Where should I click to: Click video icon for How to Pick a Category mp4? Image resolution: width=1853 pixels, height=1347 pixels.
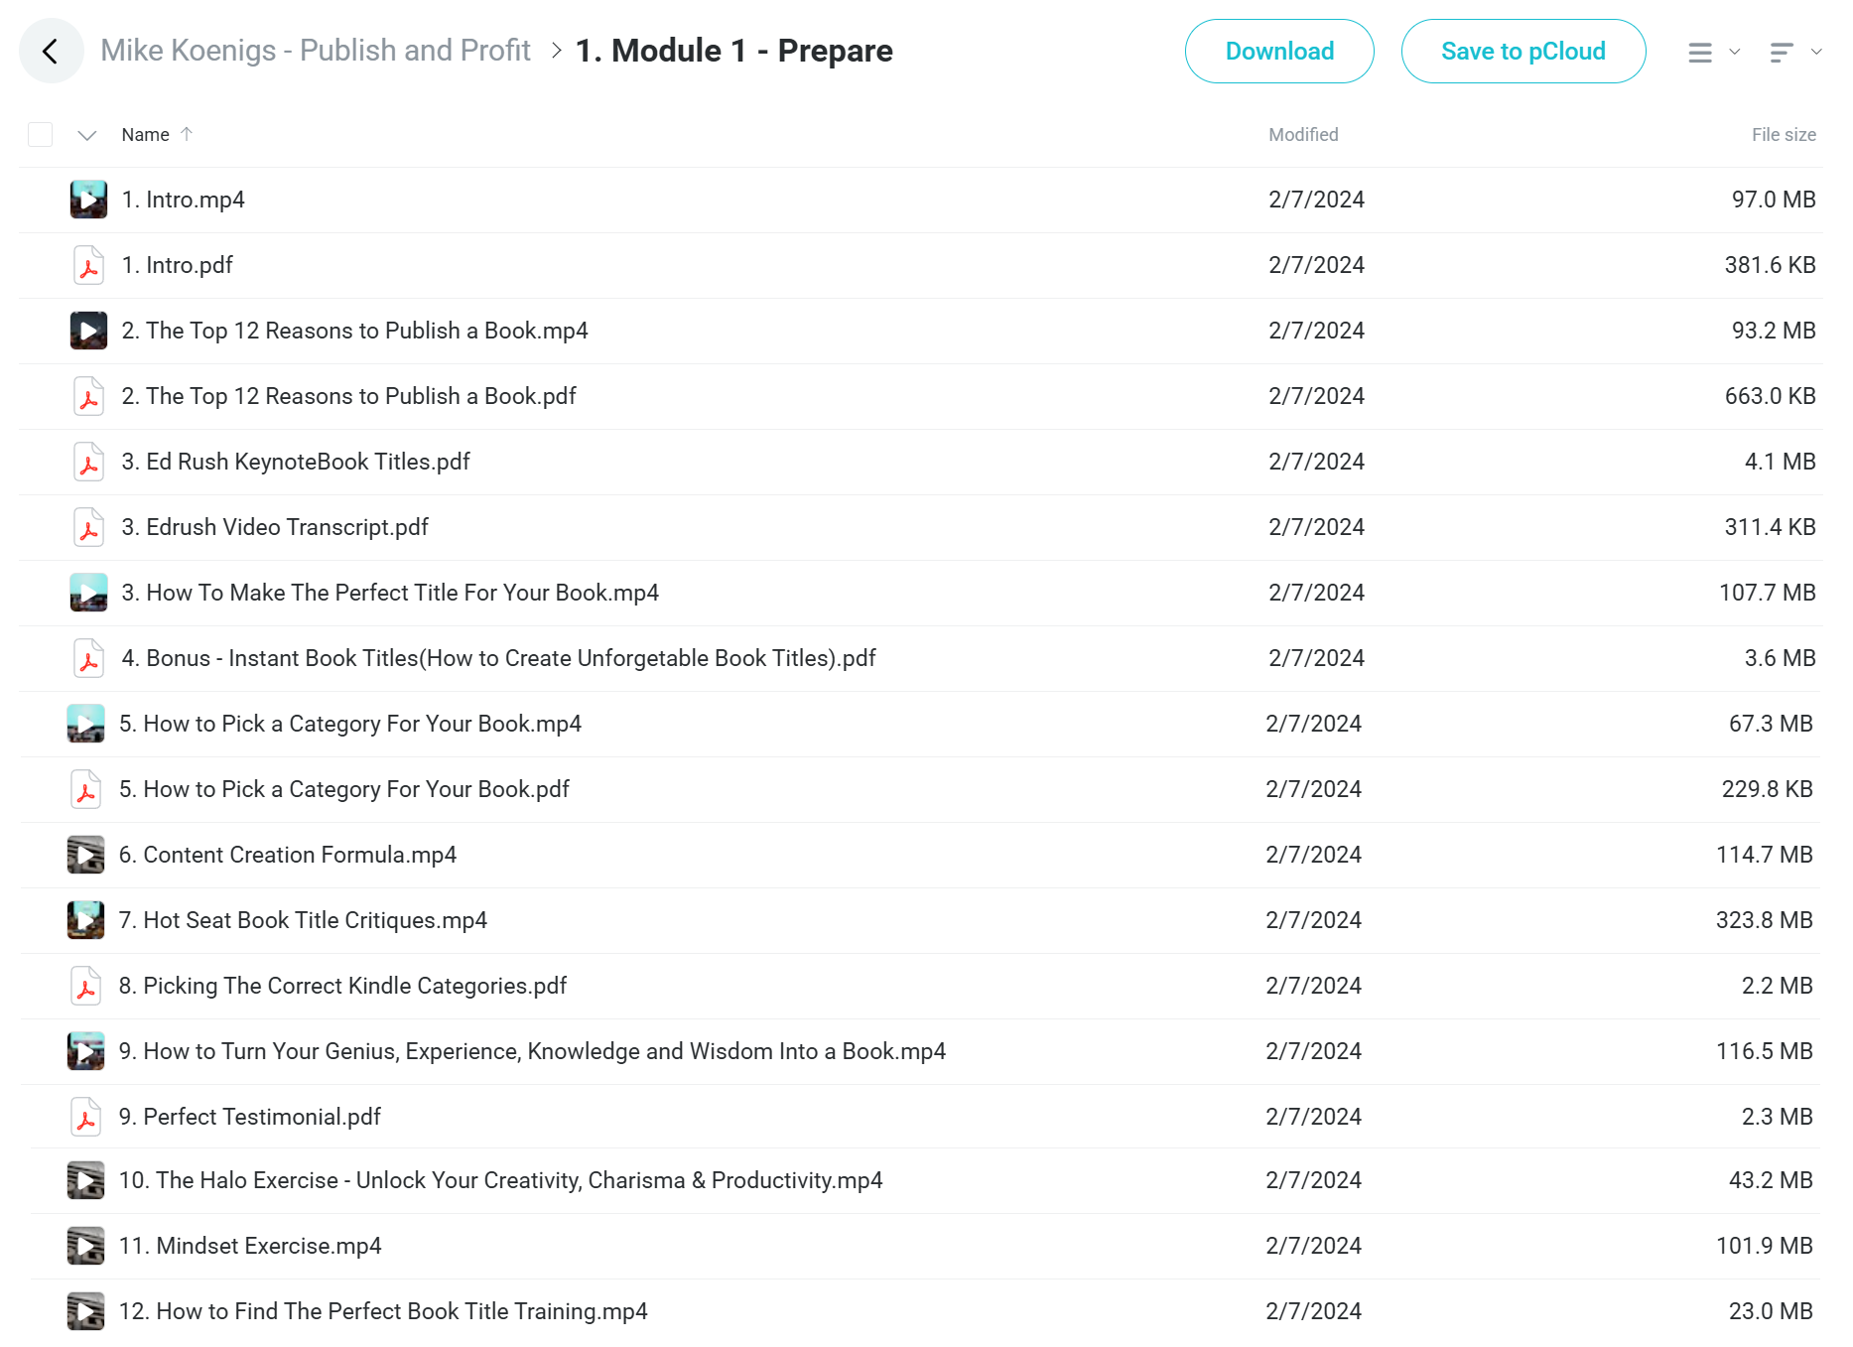tap(85, 724)
